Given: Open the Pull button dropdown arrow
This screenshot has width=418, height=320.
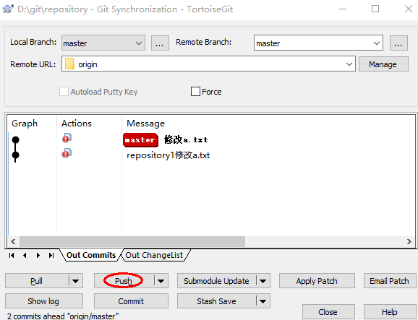Looking at the screenshot, I should [76, 281].
